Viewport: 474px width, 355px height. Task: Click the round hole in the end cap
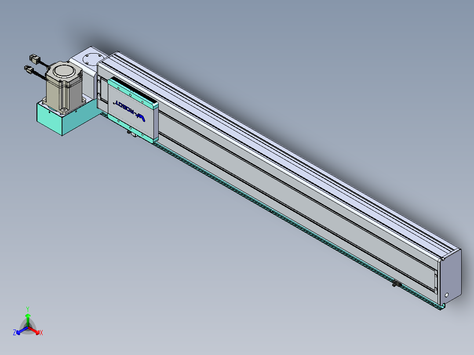446,294
